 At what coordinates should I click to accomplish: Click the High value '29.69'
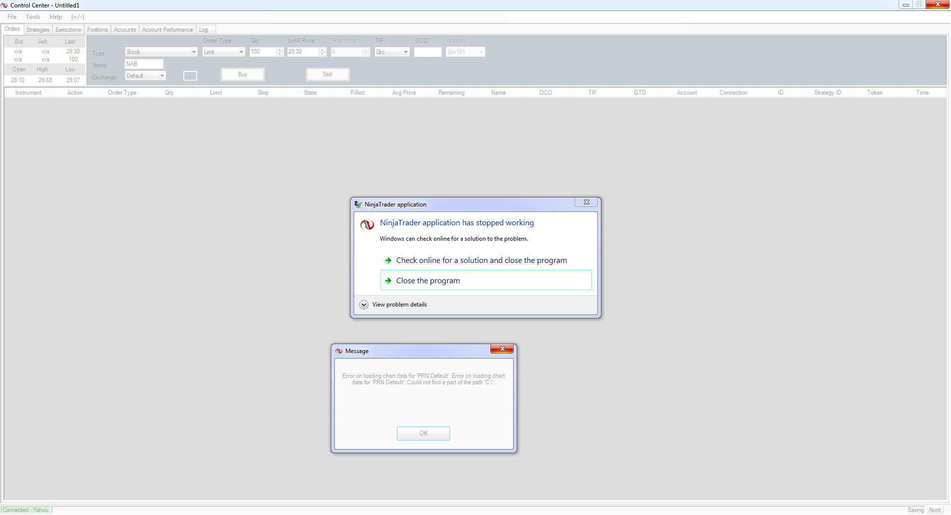coord(45,80)
